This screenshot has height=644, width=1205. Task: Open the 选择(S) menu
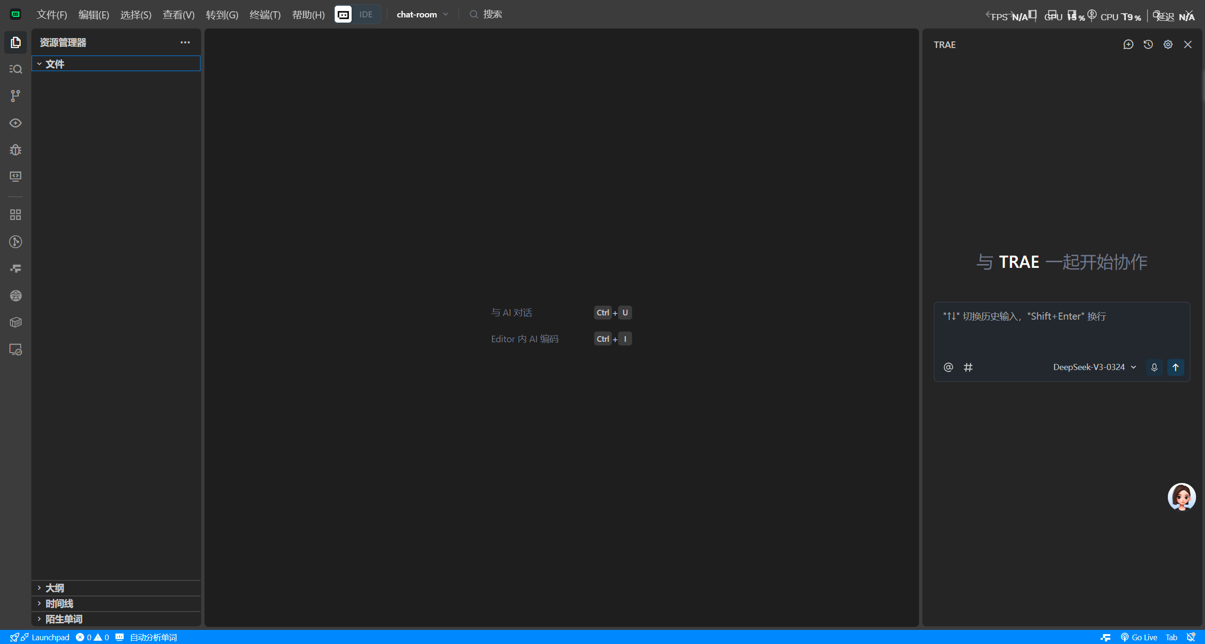pyautogui.click(x=136, y=15)
